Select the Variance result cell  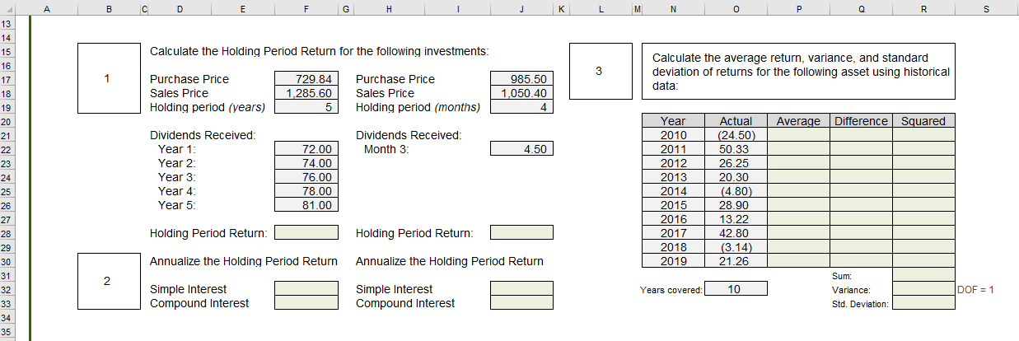pos(923,289)
